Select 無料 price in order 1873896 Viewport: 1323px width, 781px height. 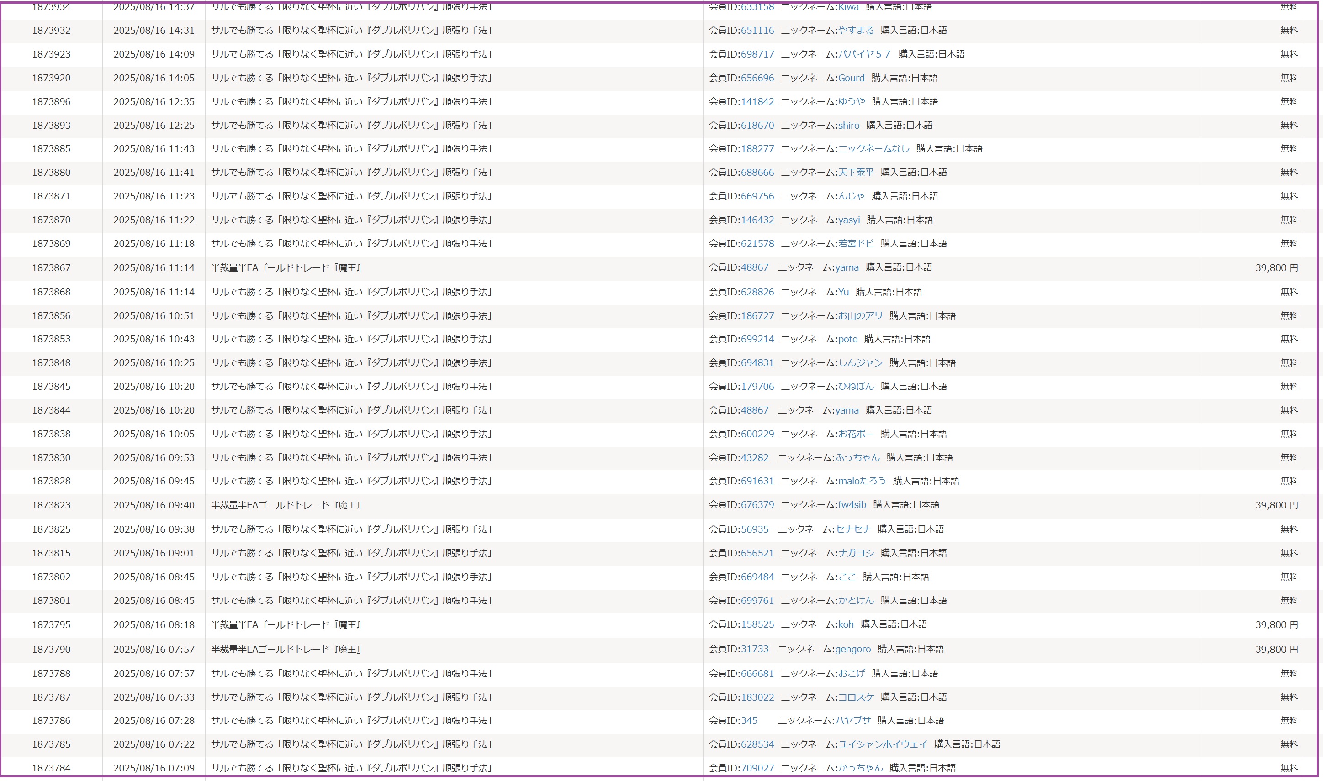point(1289,102)
